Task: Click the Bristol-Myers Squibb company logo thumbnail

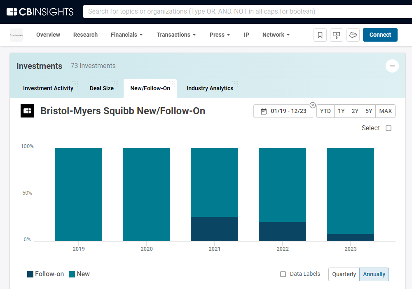Action: pyautogui.click(x=16, y=35)
